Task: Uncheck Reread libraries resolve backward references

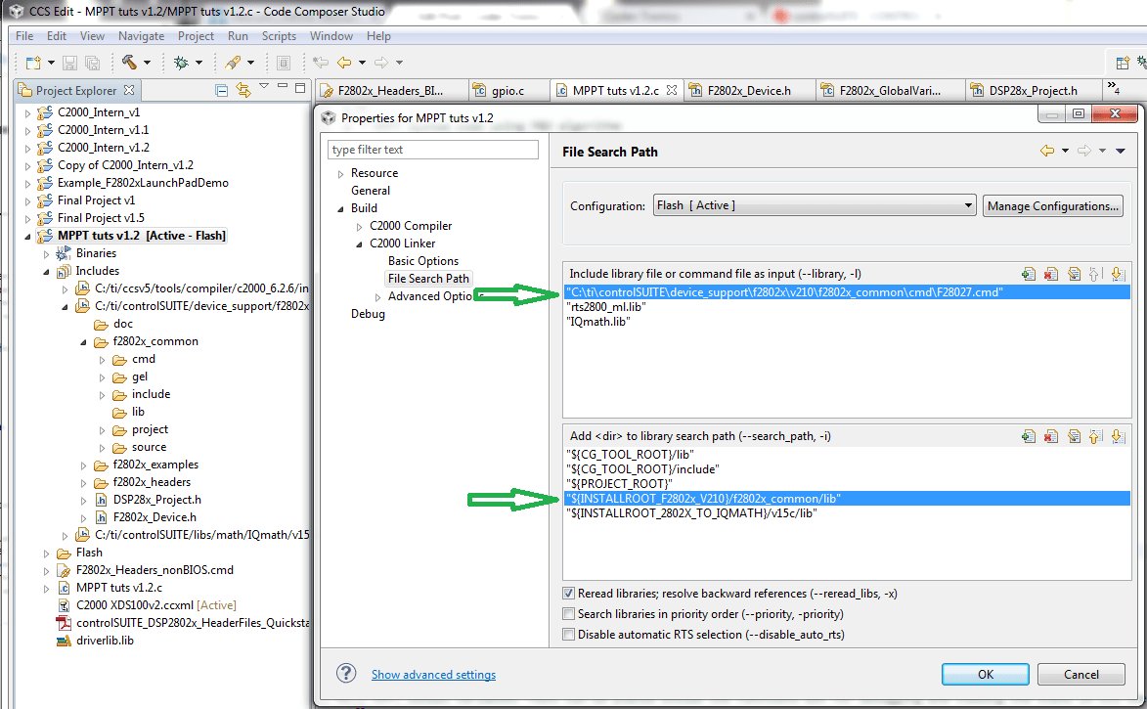Action: pos(569,595)
